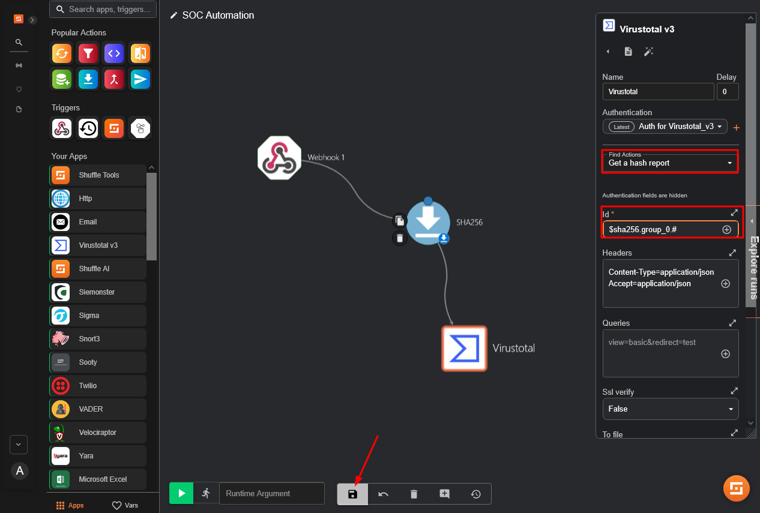Switch to the Vars tab

pyautogui.click(x=125, y=505)
